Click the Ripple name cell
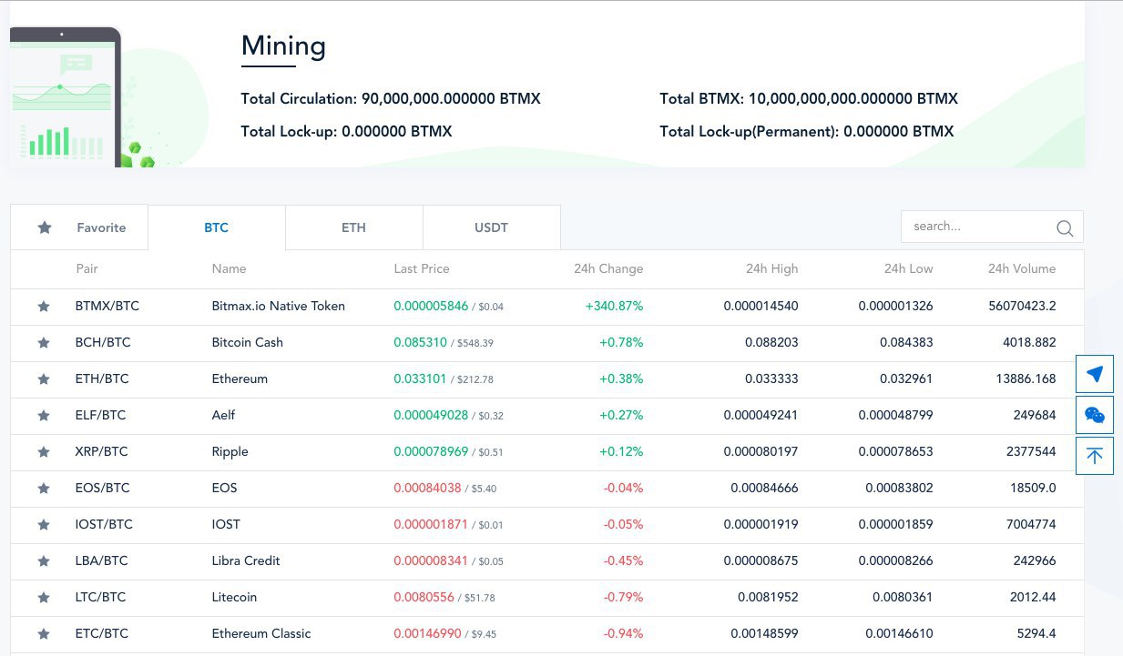The height and width of the screenshot is (656, 1123). coord(230,452)
